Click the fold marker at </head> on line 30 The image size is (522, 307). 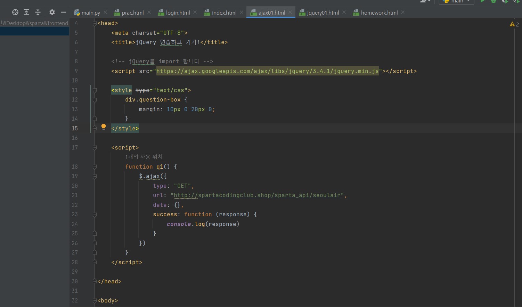pyautogui.click(x=95, y=282)
